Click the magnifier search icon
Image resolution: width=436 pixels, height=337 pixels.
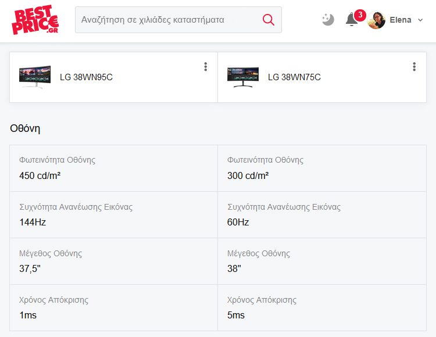tap(269, 20)
